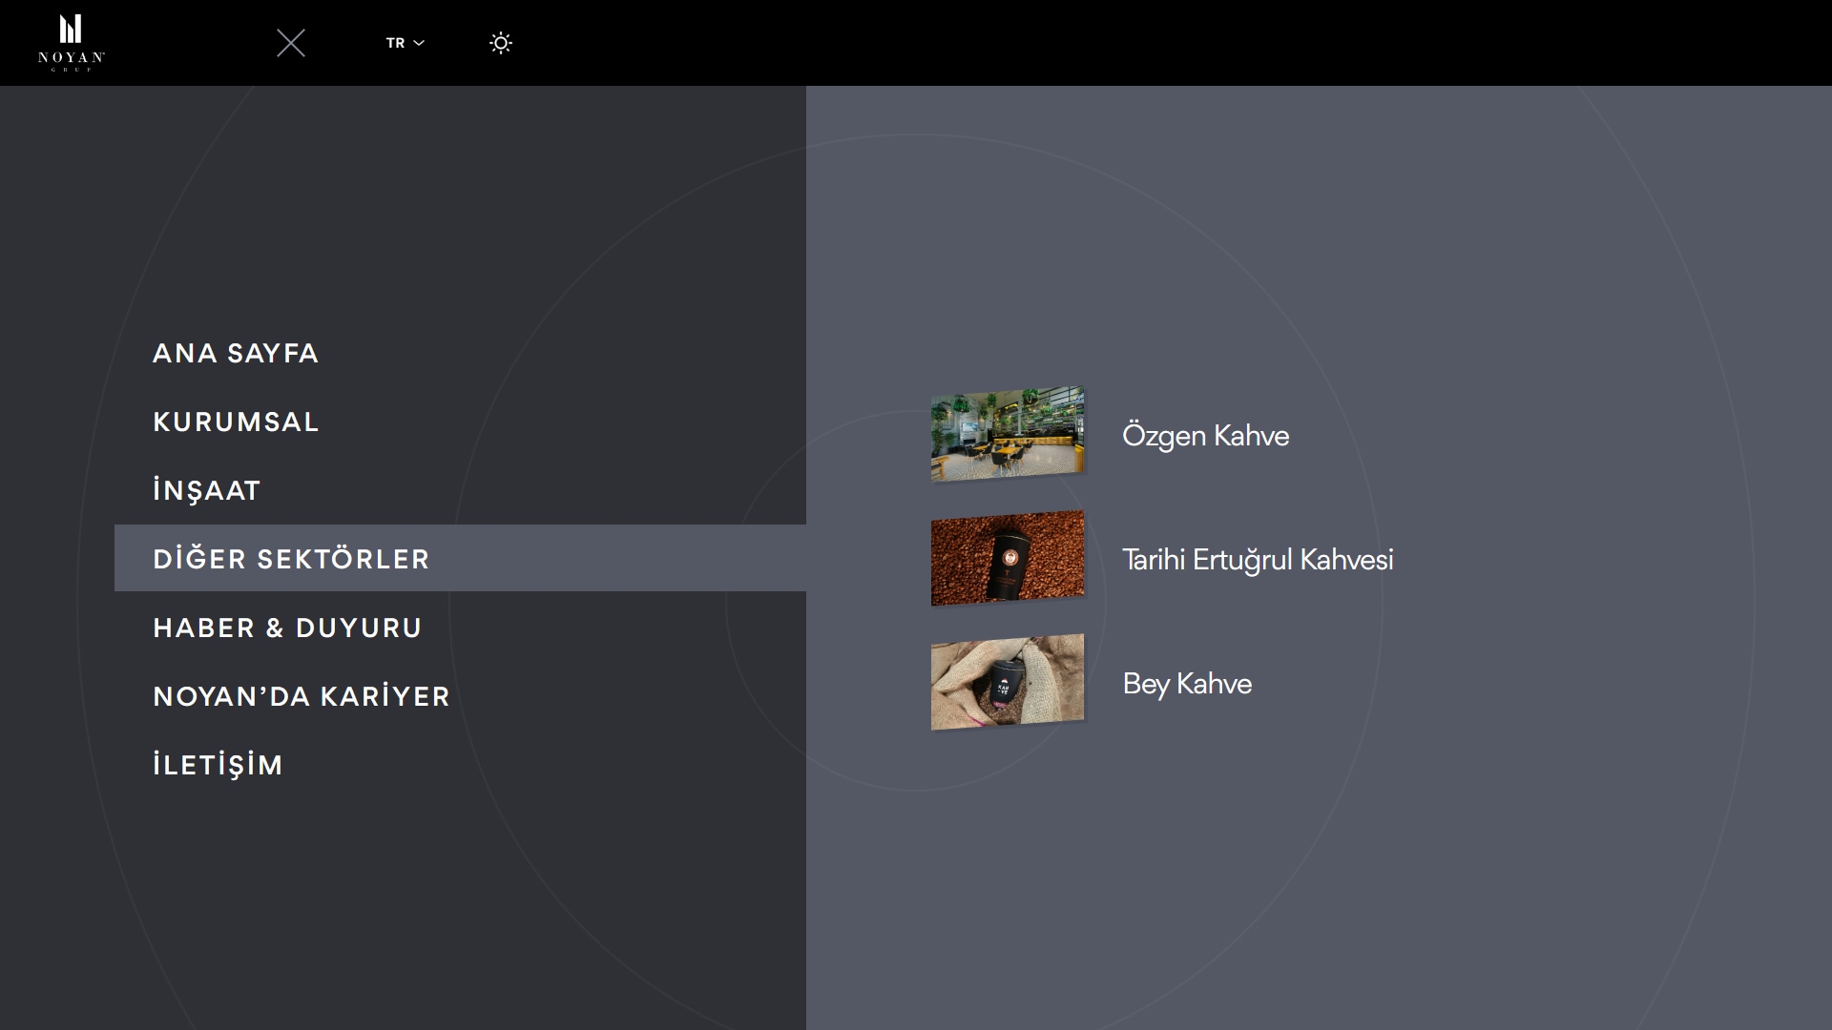The image size is (1832, 1030).
Task: Close the menu with the X icon
Action: coord(291,43)
